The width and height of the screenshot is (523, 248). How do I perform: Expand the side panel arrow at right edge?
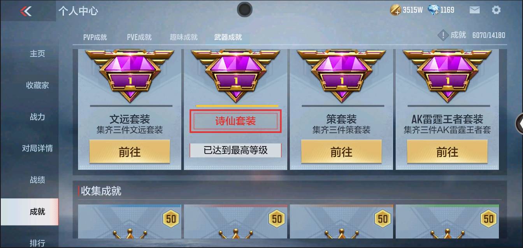pyautogui.click(x=519, y=124)
